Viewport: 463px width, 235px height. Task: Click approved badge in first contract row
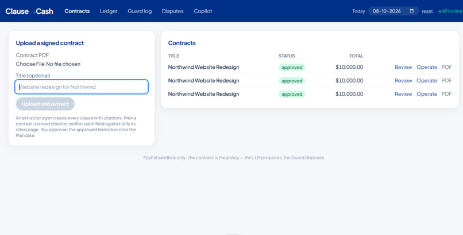(292, 68)
